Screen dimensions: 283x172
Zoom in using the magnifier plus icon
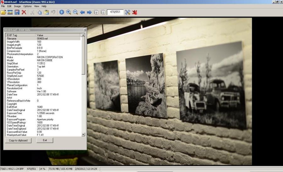69,12
